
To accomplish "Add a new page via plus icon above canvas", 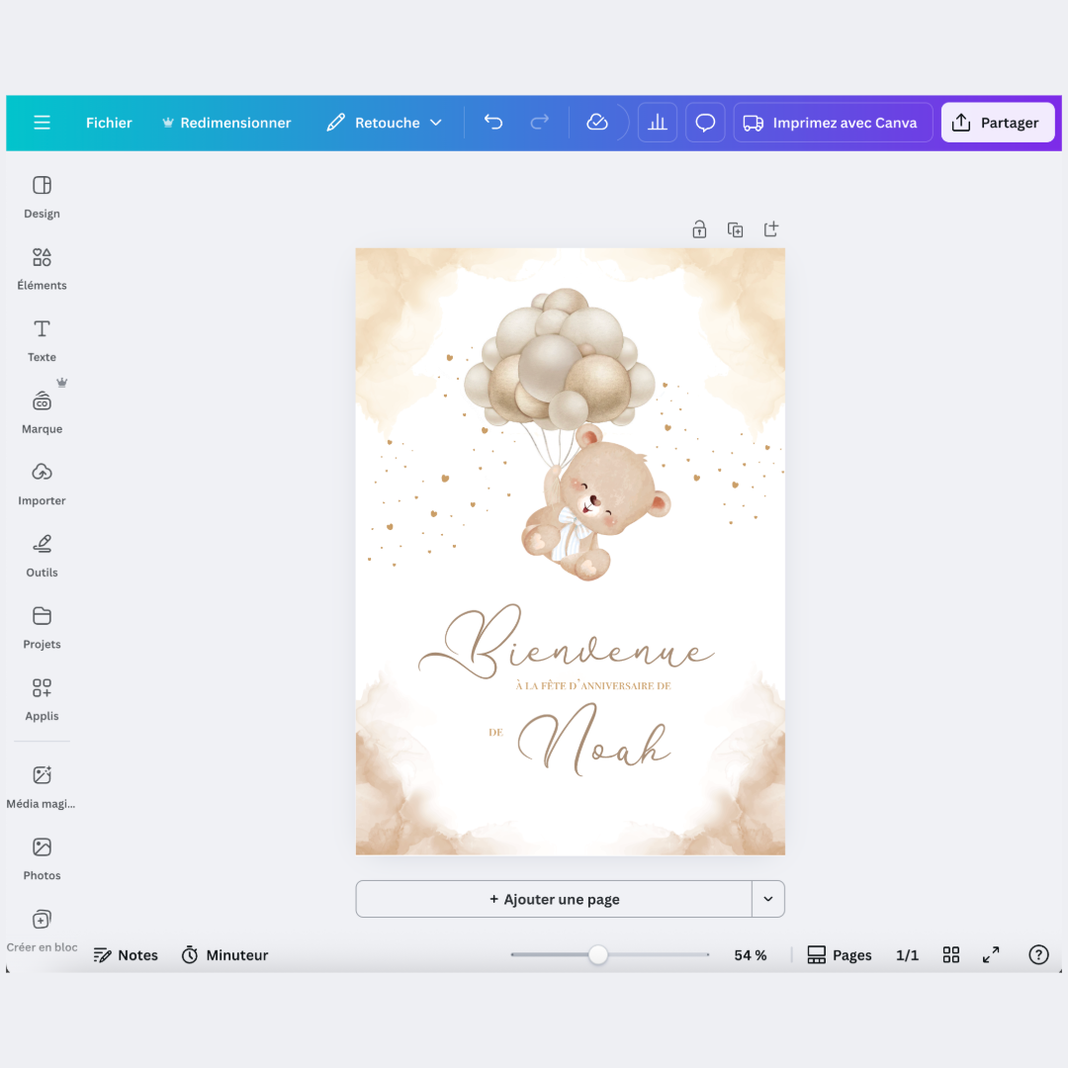I will coord(771,229).
